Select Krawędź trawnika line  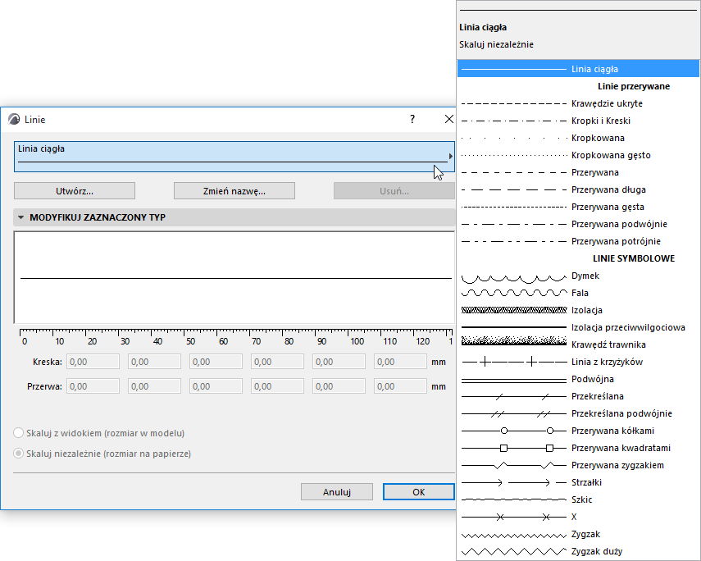point(578,344)
